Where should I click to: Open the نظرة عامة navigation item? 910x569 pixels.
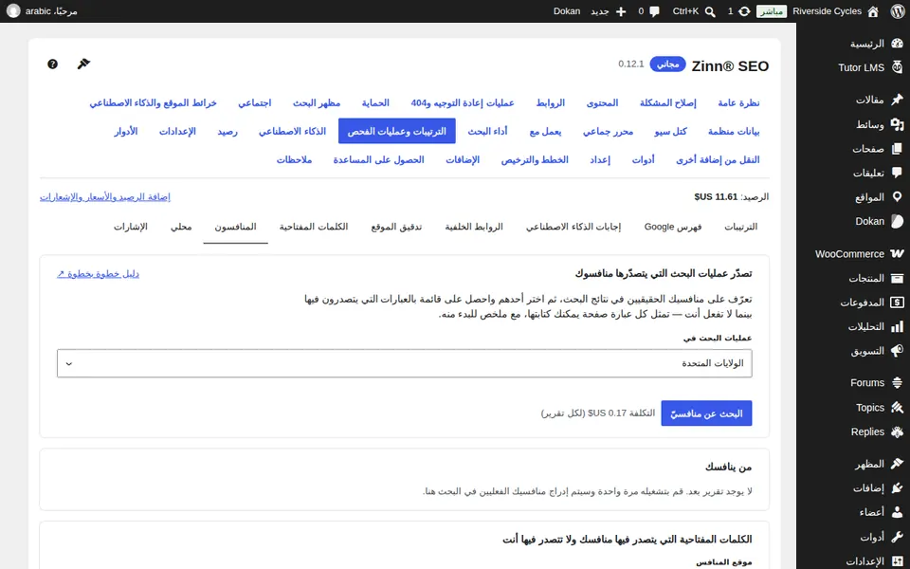click(x=738, y=103)
